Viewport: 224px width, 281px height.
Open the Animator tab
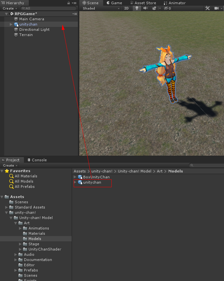pyautogui.click(x=175, y=3)
